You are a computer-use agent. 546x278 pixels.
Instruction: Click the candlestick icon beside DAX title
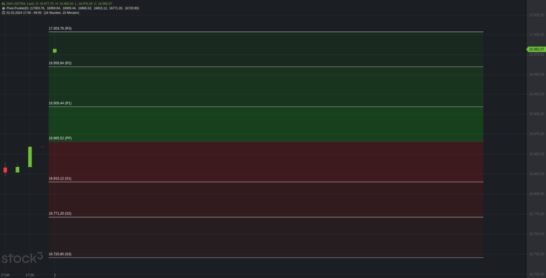click(x=4, y=4)
